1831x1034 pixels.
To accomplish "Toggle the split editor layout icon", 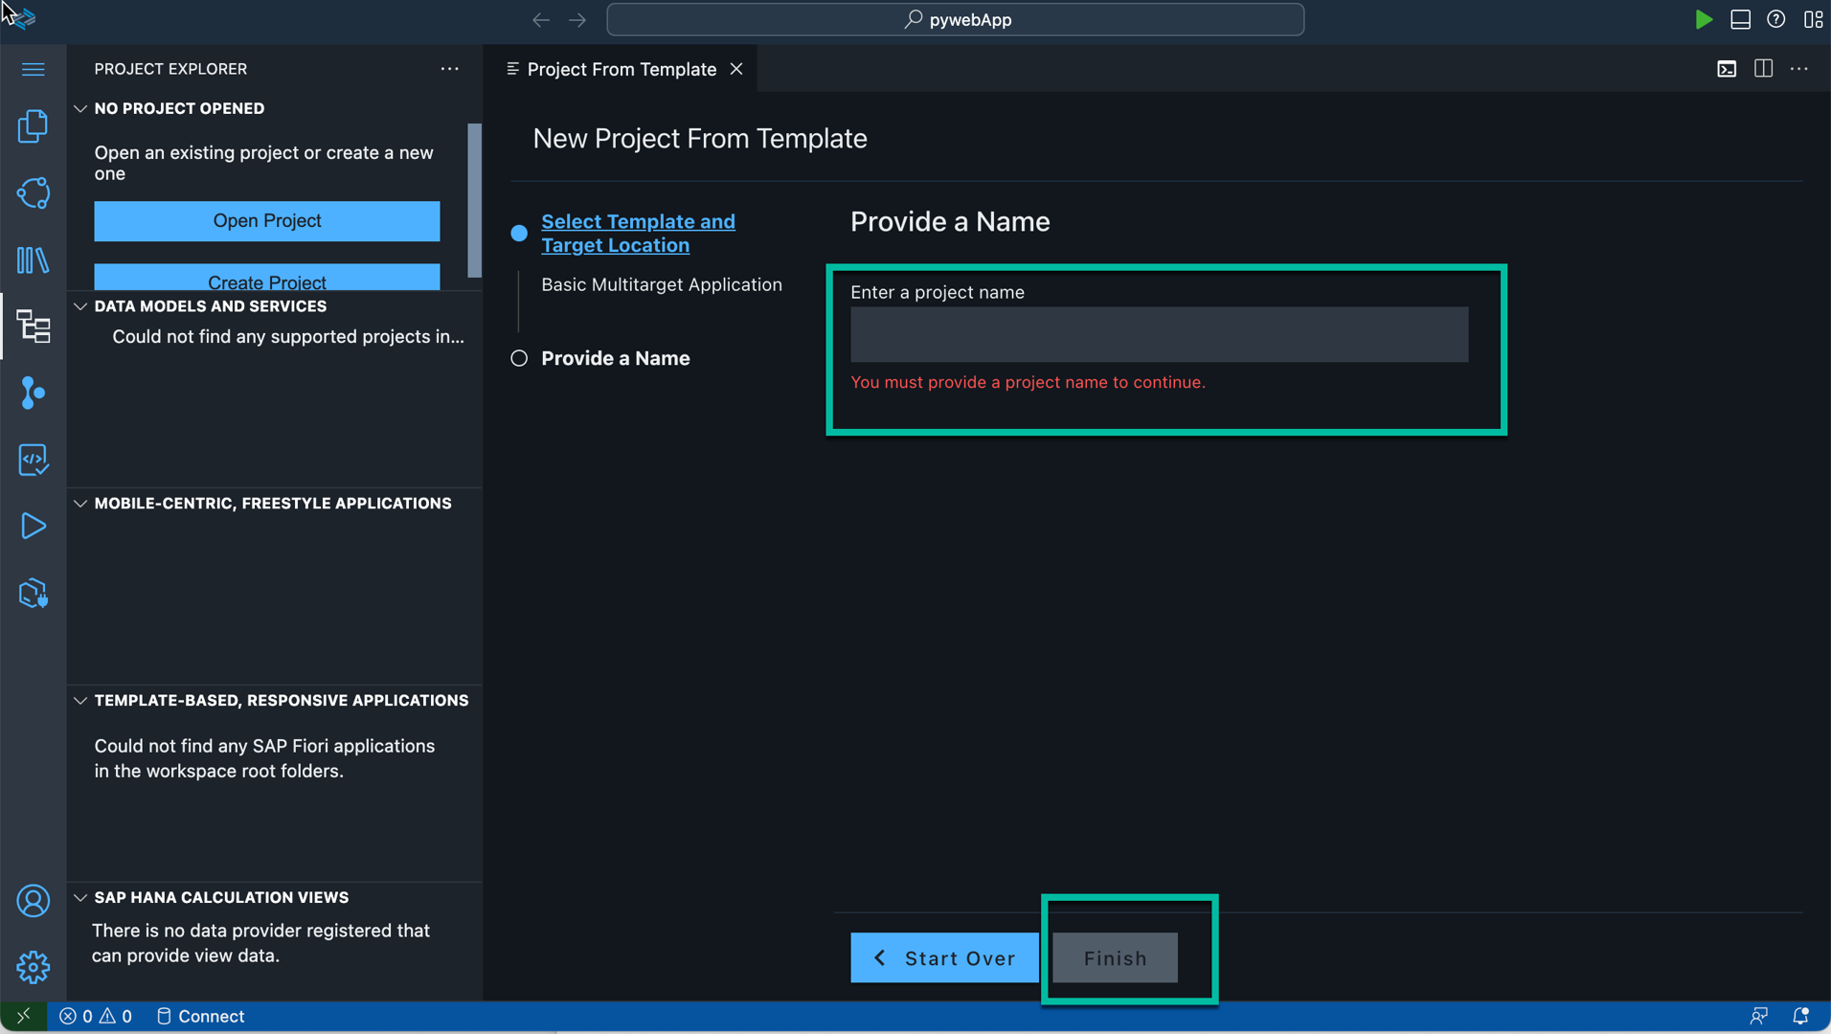I will pos(1763,69).
